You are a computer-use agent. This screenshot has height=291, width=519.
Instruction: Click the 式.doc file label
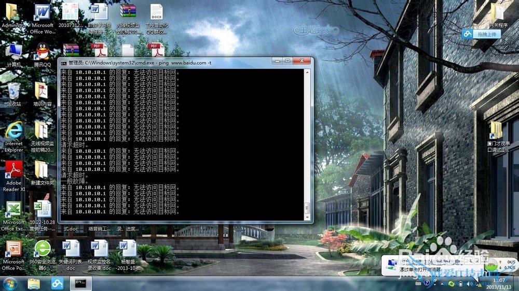[71, 228]
